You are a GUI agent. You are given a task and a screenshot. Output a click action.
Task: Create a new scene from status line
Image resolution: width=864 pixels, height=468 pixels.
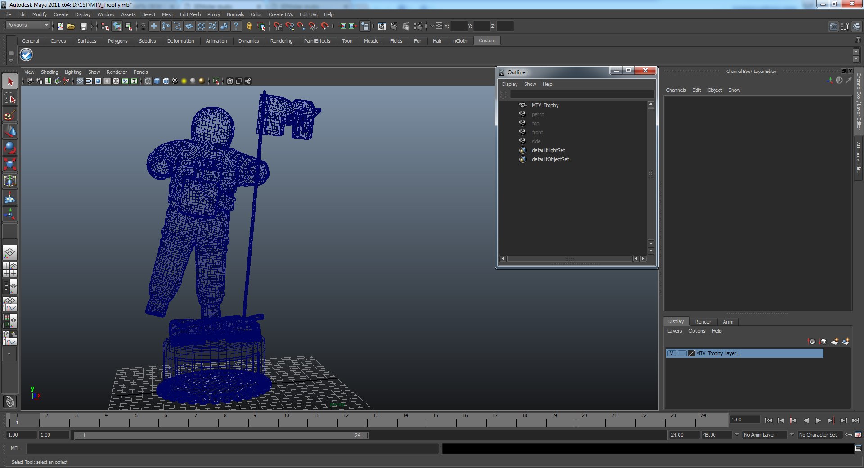click(x=60, y=26)
